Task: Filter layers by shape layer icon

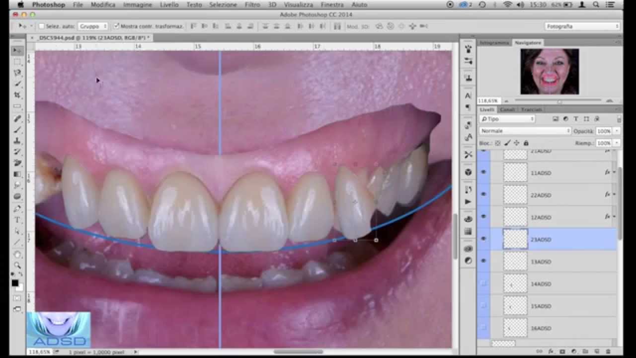Action: (x=586, y=119)
